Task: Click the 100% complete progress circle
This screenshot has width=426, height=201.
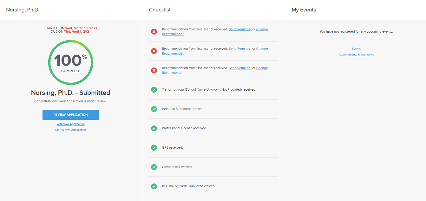Action: pyautogui.click(x=70, y=62)
